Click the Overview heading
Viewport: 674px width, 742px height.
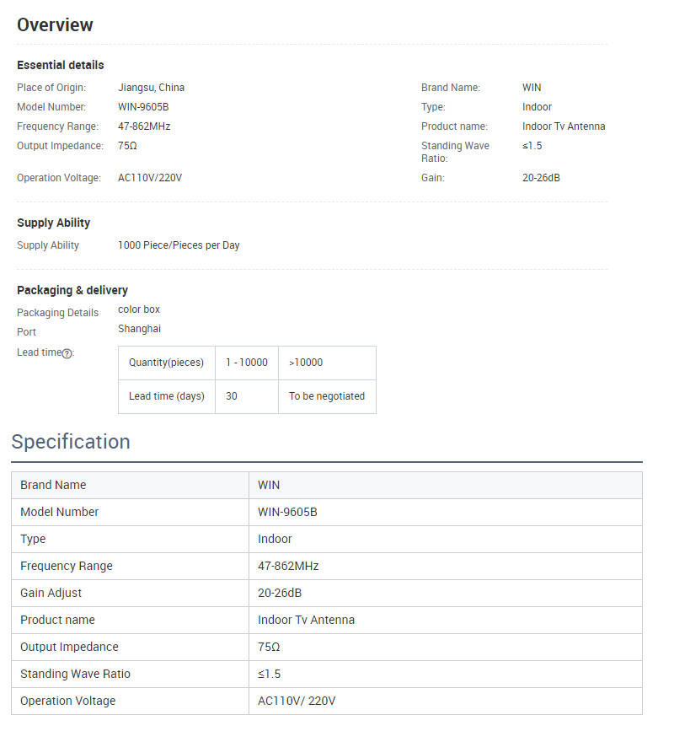pyautogui.click(x=55, y=25)
